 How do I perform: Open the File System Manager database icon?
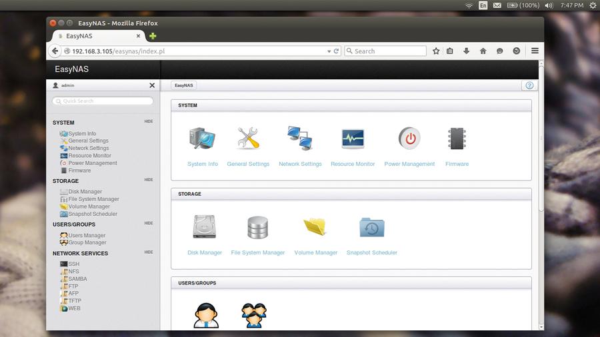point(257,227)
